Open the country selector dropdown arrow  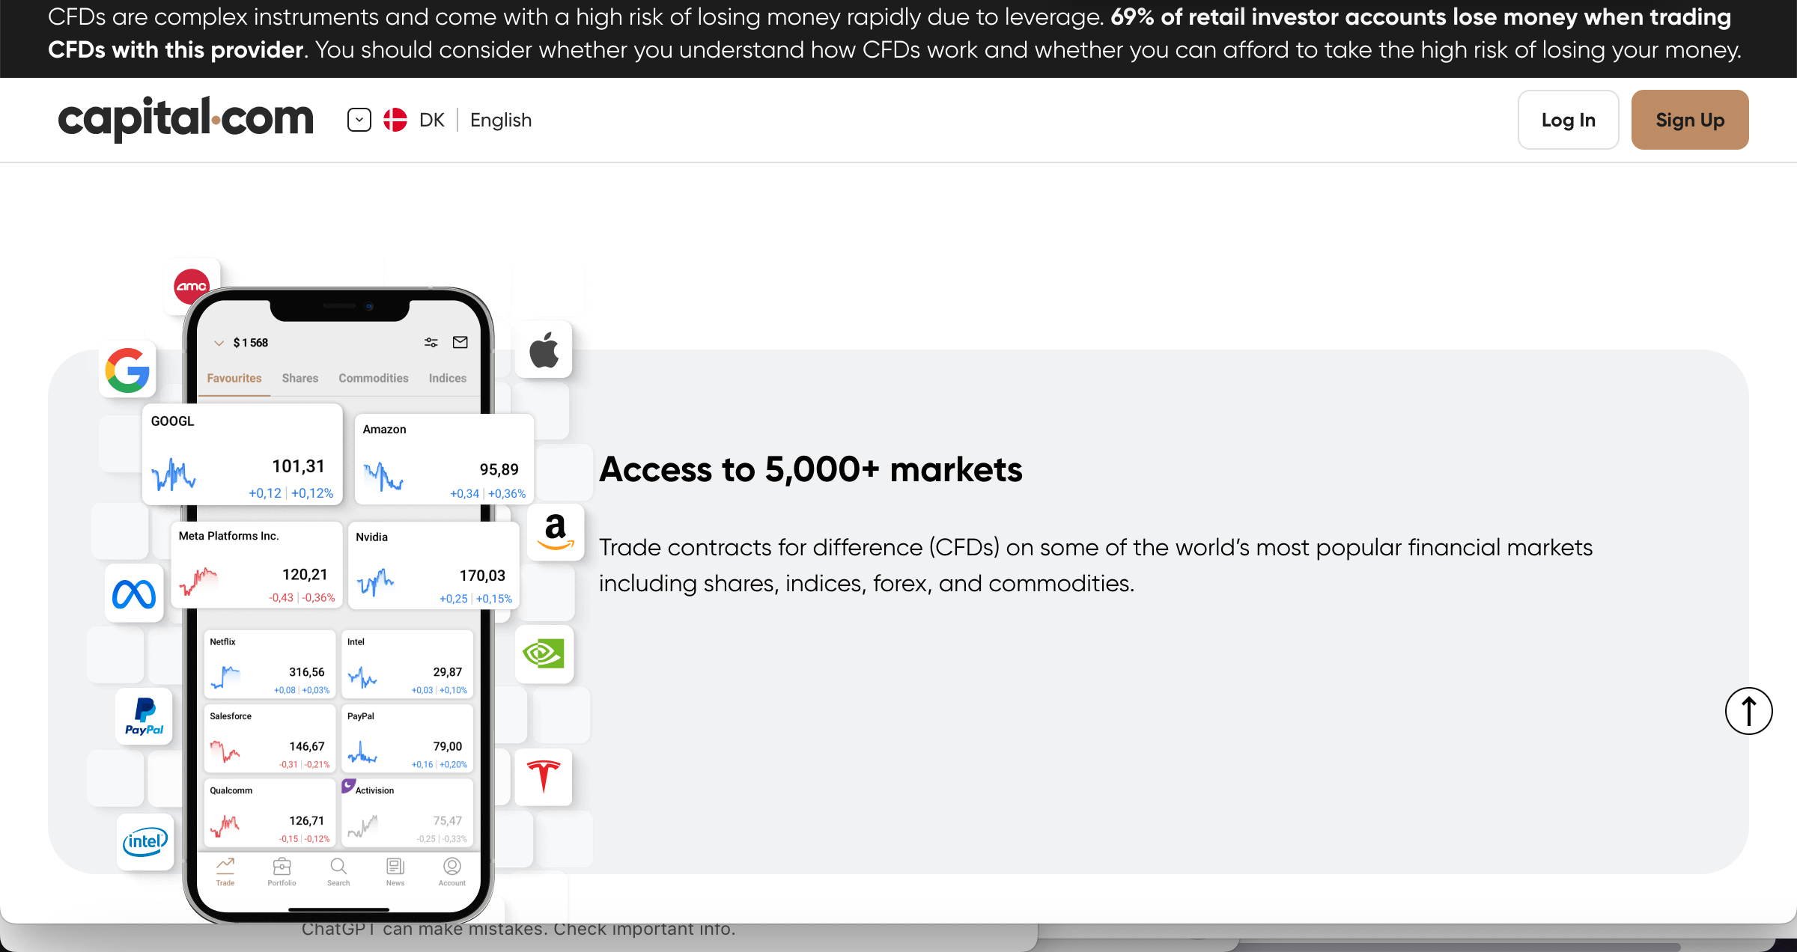(359, 120)
